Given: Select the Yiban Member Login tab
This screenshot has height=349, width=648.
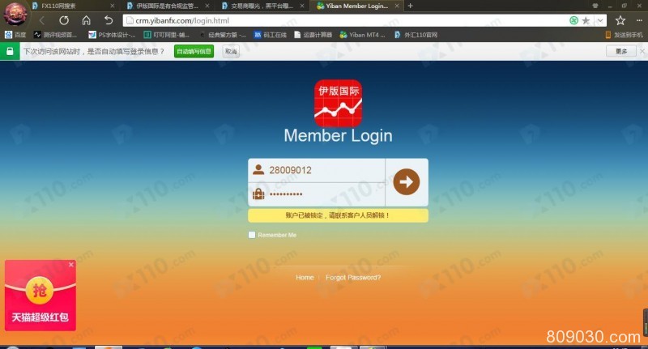Looking at the screenshot, I should [357, 6].
